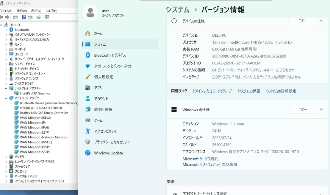This screenshot has height=195, width=330.
Task: Open 時刻と言語 settings
Action: 102,109
